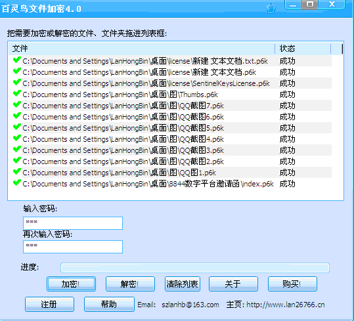
Task: Select file path QQ截图3.p6k
Action: 123,150
